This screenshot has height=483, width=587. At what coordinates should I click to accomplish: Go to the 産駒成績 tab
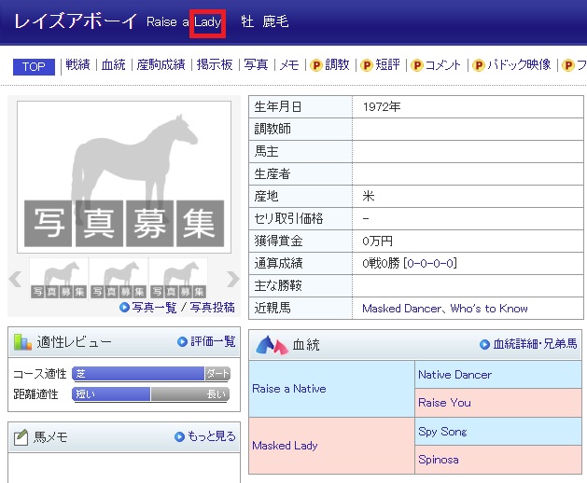click(161, 64)
